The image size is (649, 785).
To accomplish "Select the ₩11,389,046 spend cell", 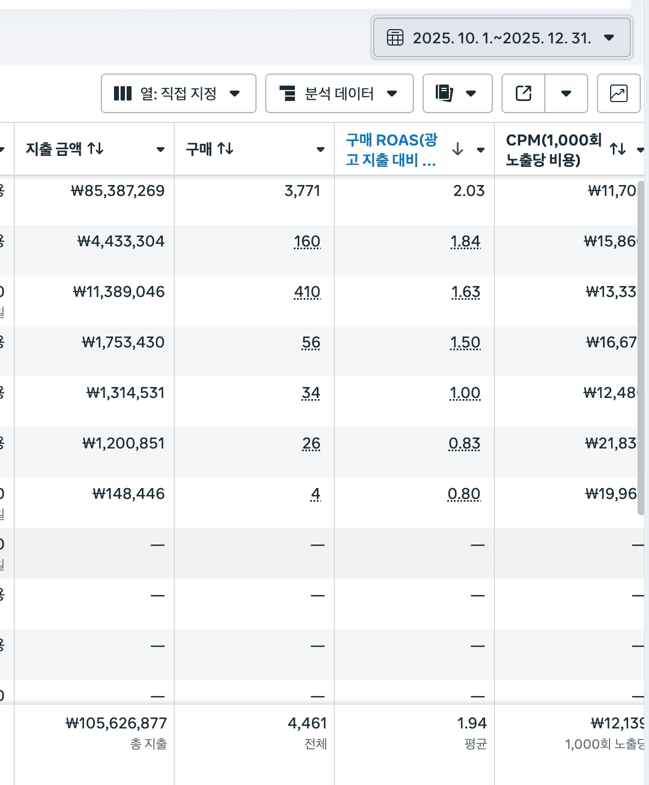I will (119, 292).
